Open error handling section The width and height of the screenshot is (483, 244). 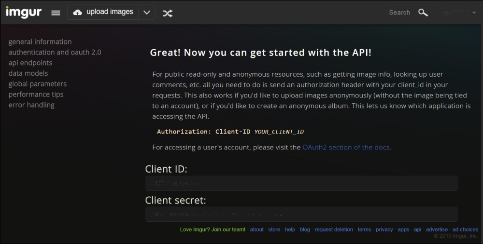click(x=31, y=105)
